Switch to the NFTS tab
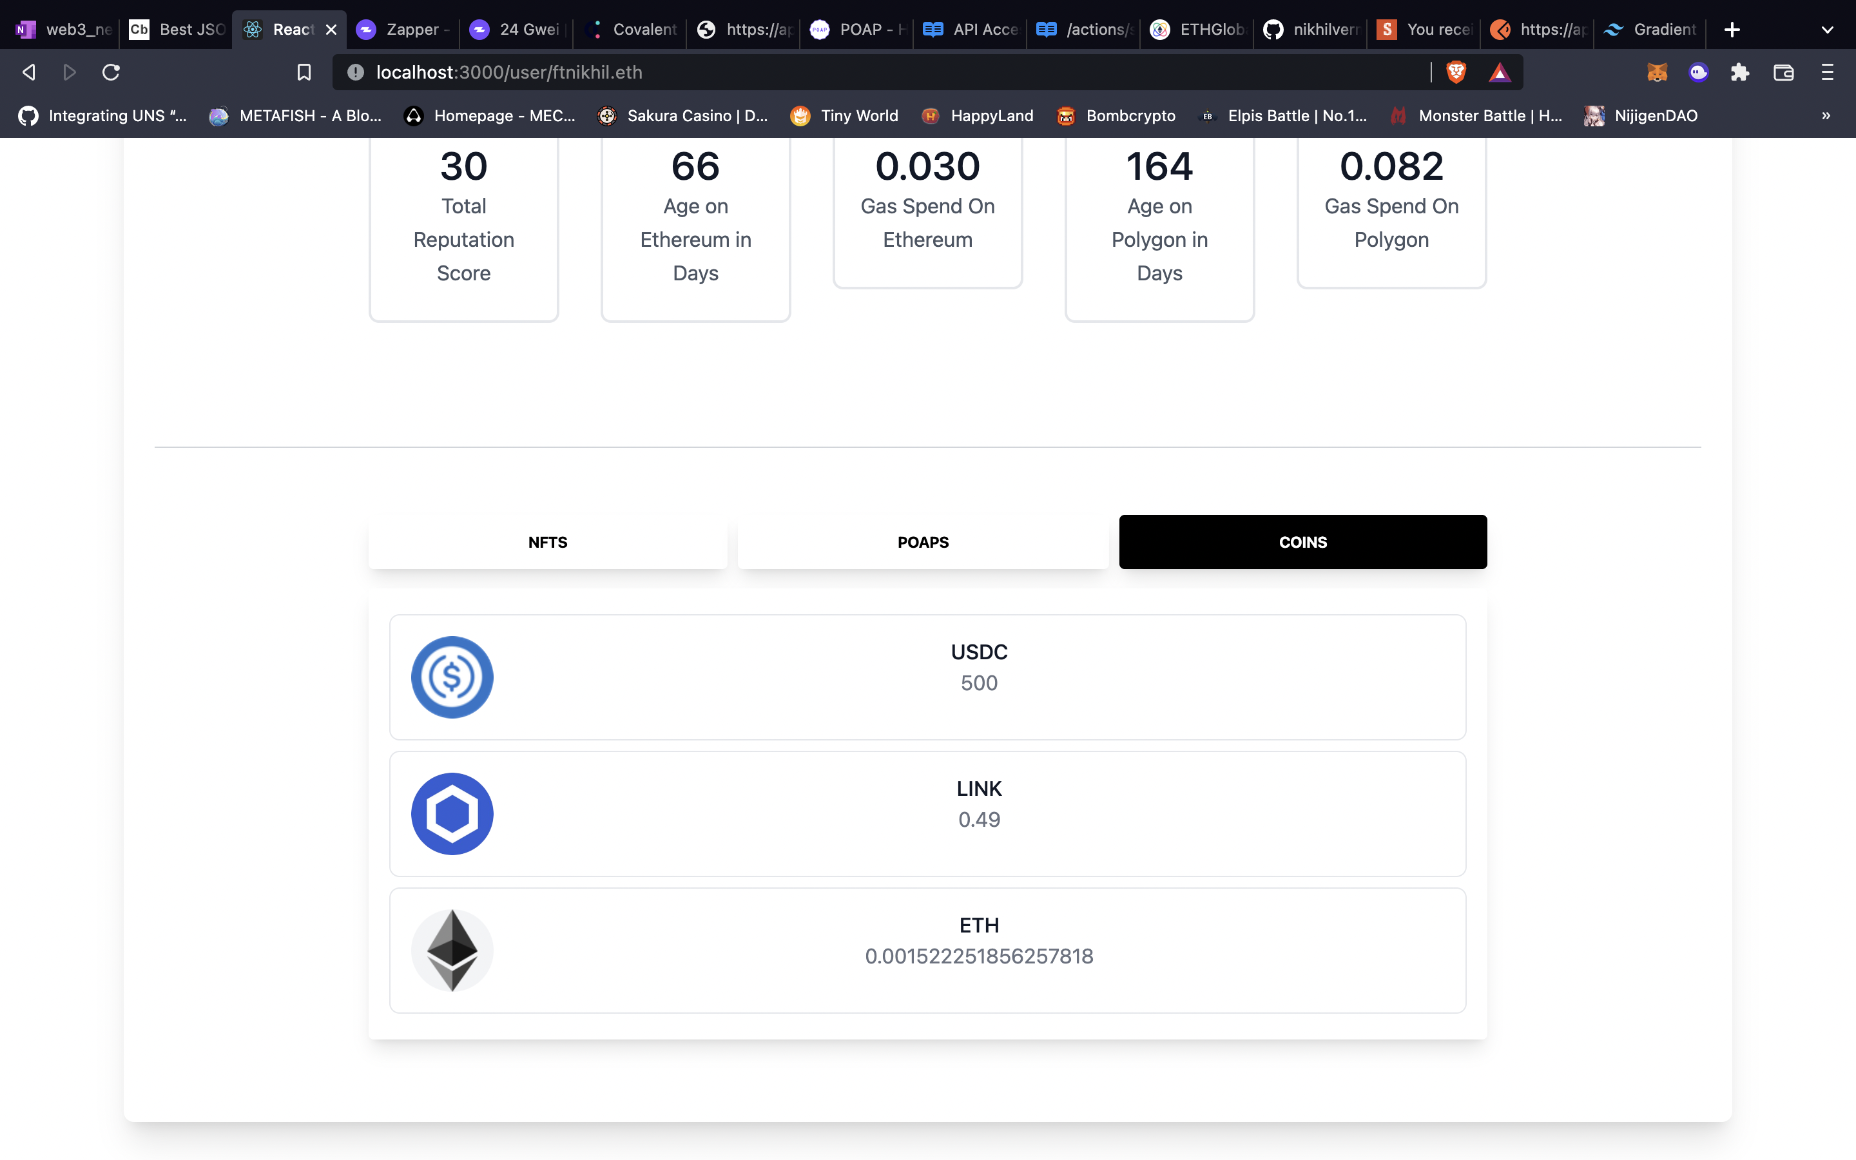Screen dimensions: 1856x1160 pyautogui.click(x=548, y=541)
